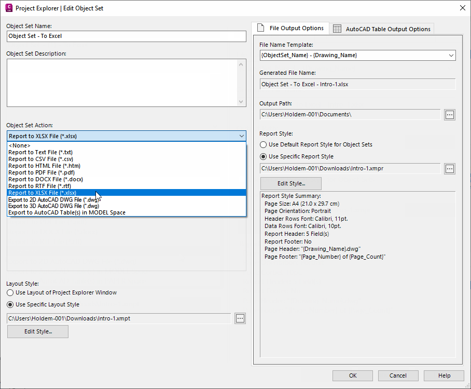This screenshot has width=471, height=389.
Task: Select Export to 3D AutoCAD DWG File
Action: pos(53,206)
